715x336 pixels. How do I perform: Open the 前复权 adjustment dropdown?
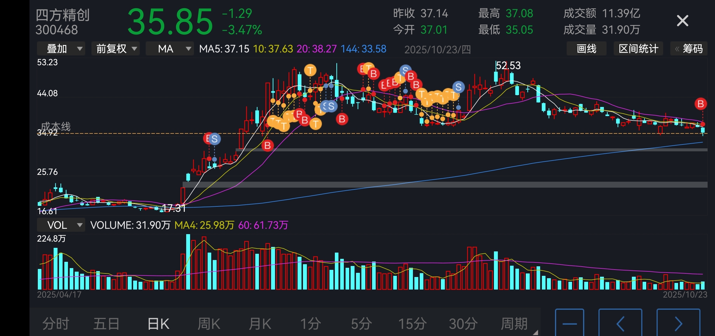[x=116, y=49]
